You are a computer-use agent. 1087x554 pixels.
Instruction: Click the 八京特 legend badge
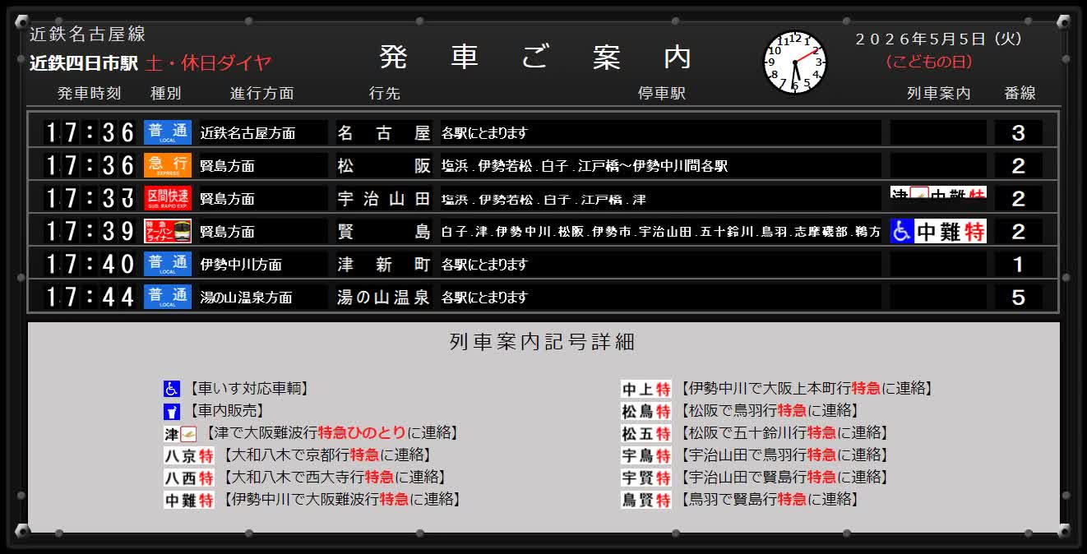point(189,456)
